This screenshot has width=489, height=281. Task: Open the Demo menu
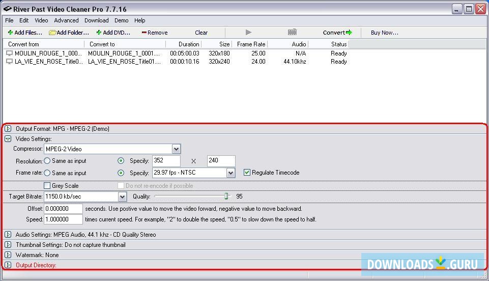[121, 20]
